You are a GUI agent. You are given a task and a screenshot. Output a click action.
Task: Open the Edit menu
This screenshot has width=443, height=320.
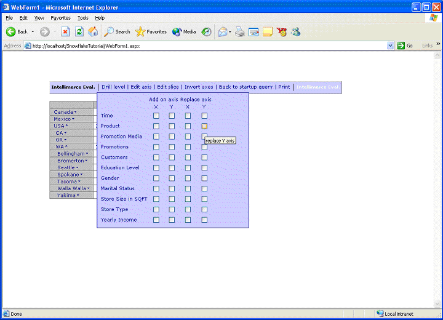pyautogui.click(x=23, y=18)
